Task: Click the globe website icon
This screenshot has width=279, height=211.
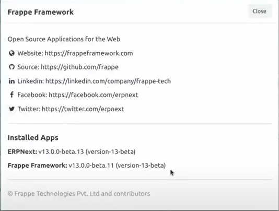Action: [x=11, y=53]
